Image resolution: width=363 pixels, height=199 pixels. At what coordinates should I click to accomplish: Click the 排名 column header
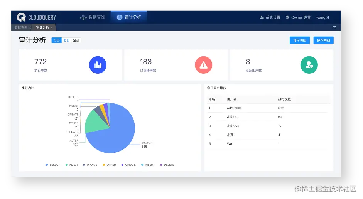click(x=212, y=99)
